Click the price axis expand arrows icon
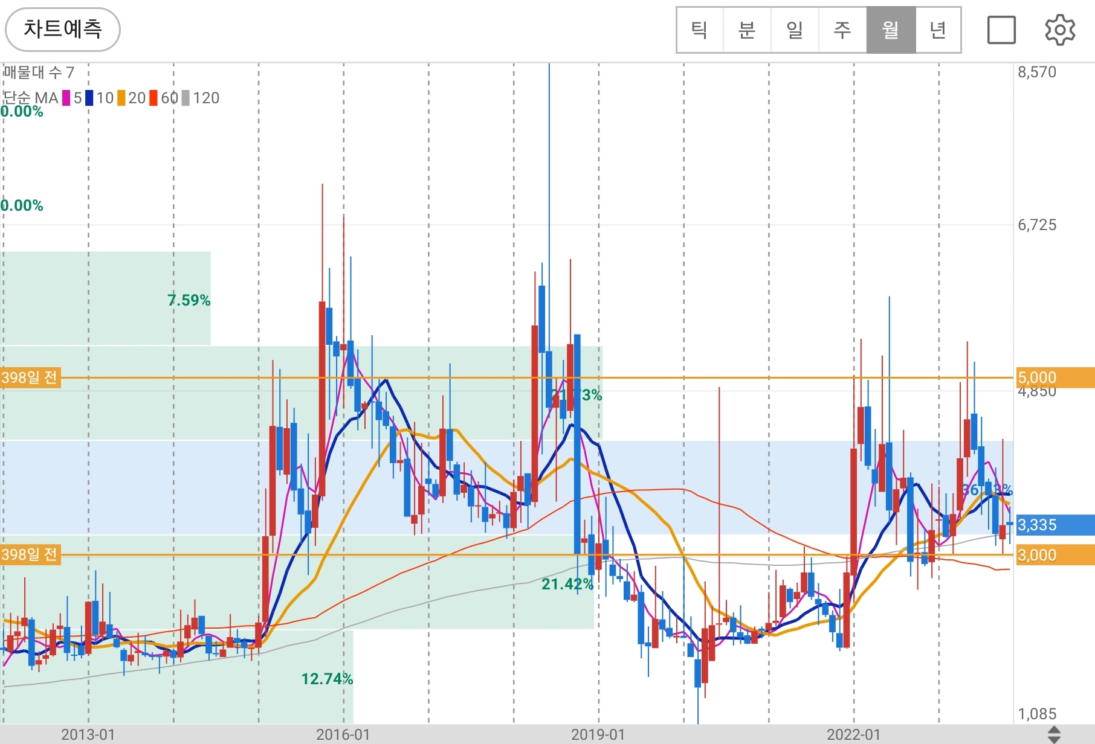 [x=1054, y=734]
